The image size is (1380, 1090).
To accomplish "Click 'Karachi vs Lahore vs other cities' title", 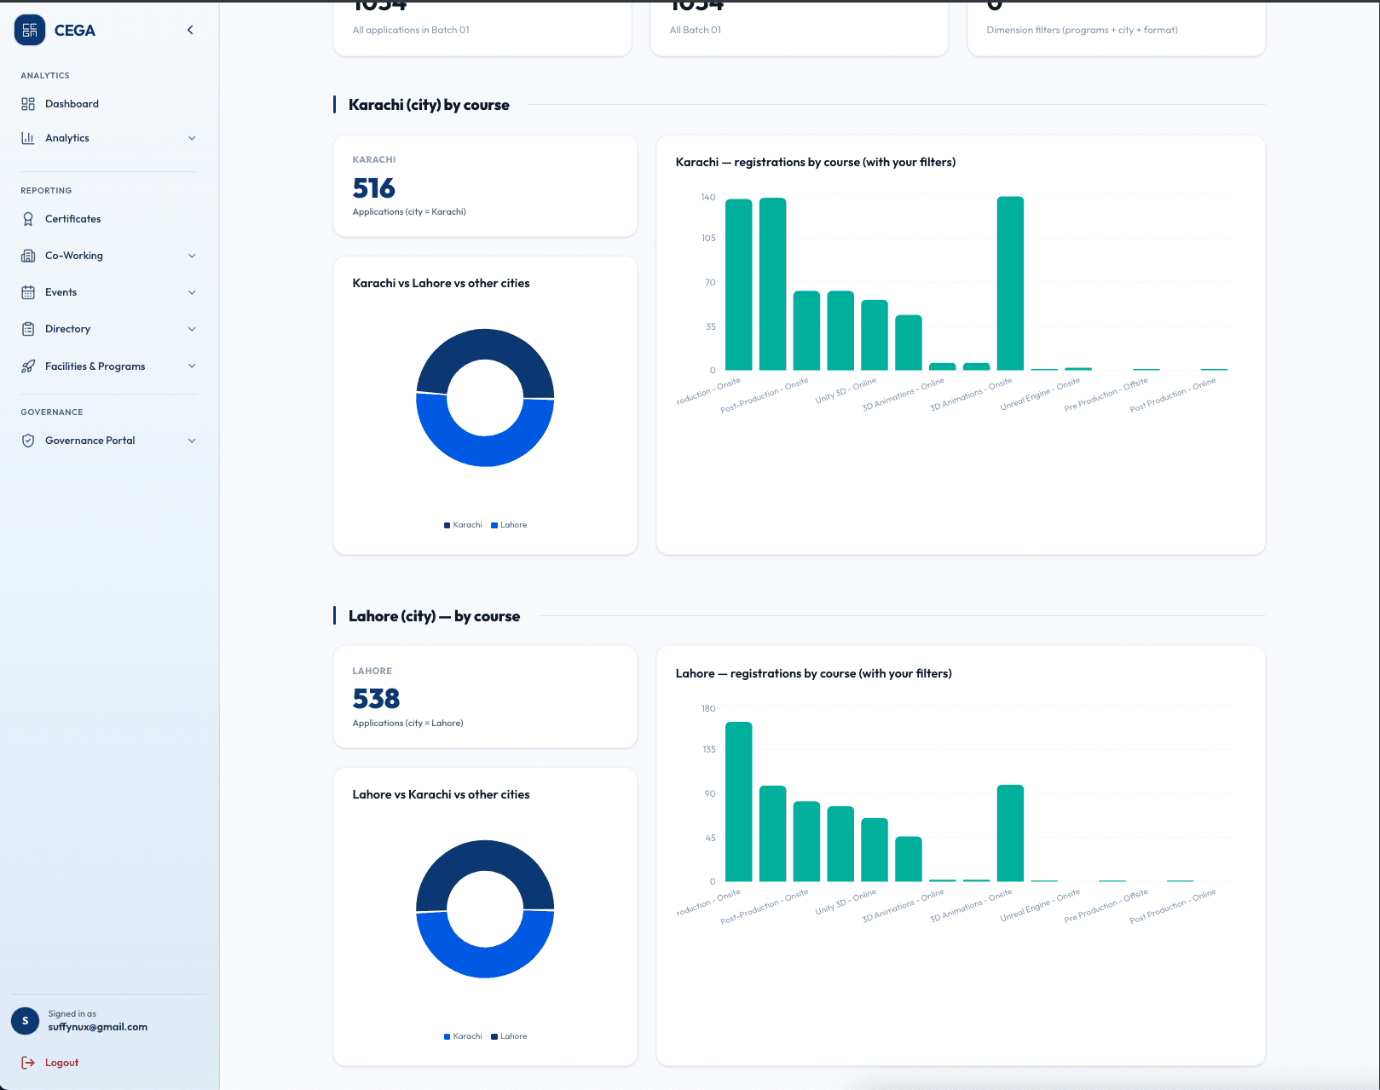I will (x=441, y=283).
